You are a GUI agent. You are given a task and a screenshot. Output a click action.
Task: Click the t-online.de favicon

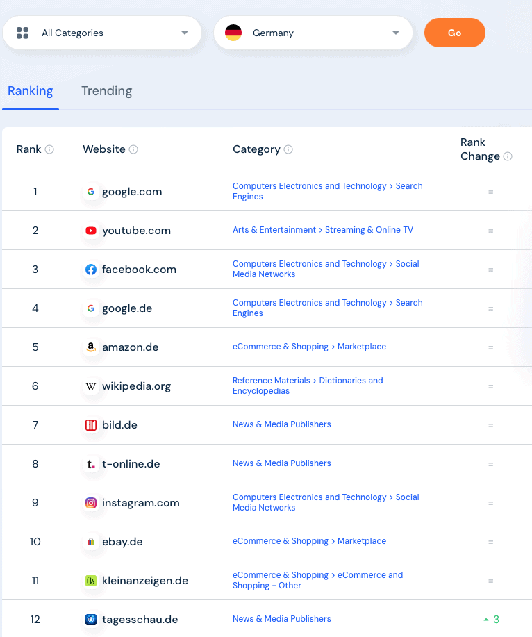click(x=91, y=464)
